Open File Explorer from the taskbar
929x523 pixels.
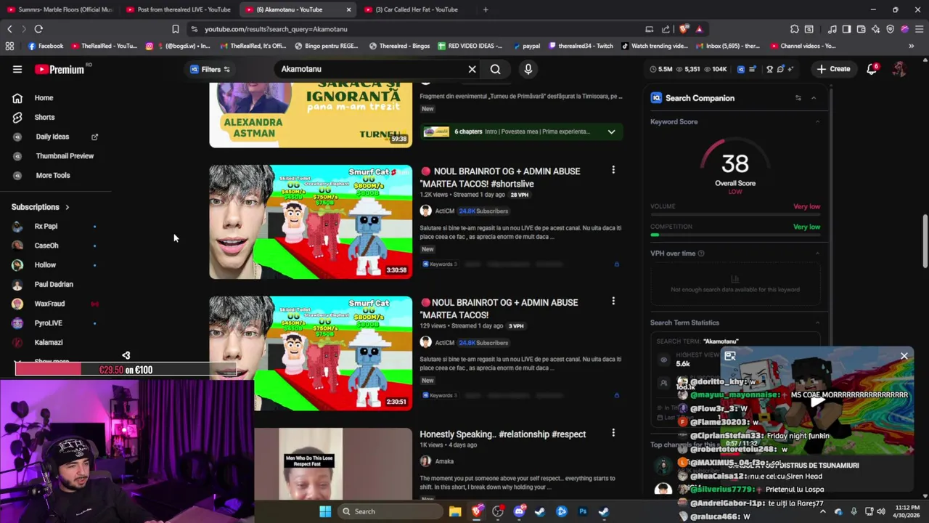click(x=455, y=511)
